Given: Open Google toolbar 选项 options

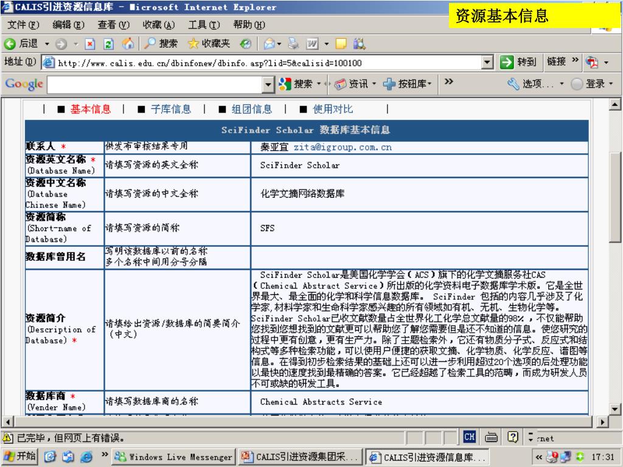Looking at the screenshot, I should pos(531,84).
